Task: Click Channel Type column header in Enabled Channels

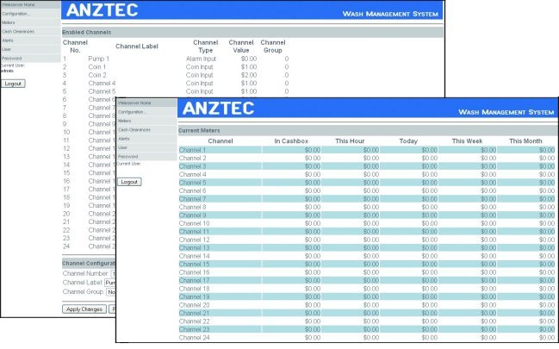Action: click(x=205, y=46)
